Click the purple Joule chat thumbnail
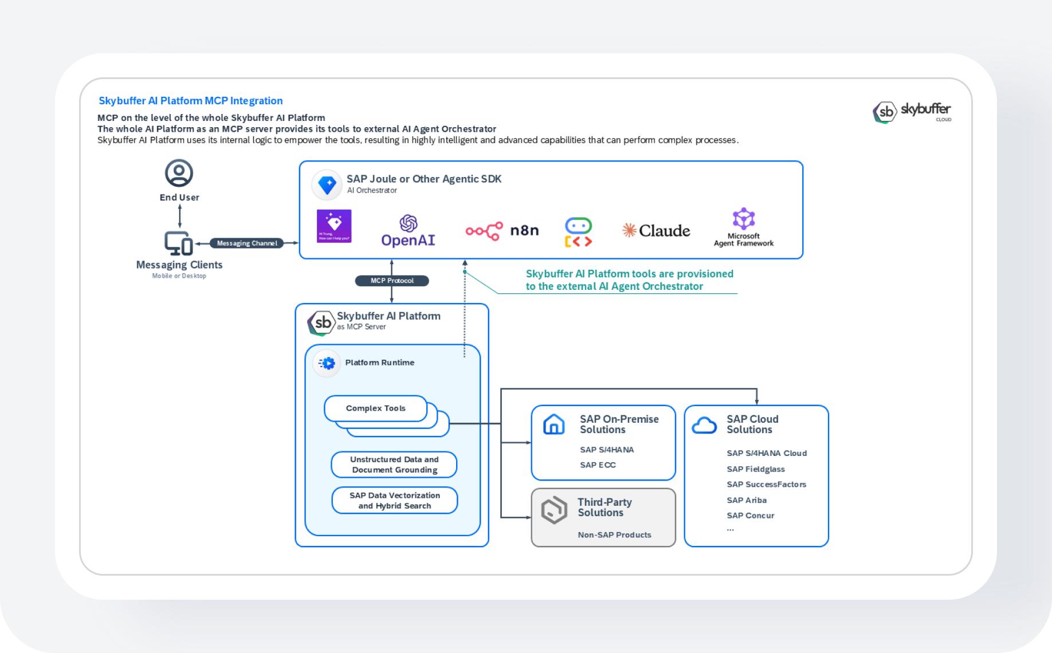Viewport: 1052px width, 653px height. point(334,226)
